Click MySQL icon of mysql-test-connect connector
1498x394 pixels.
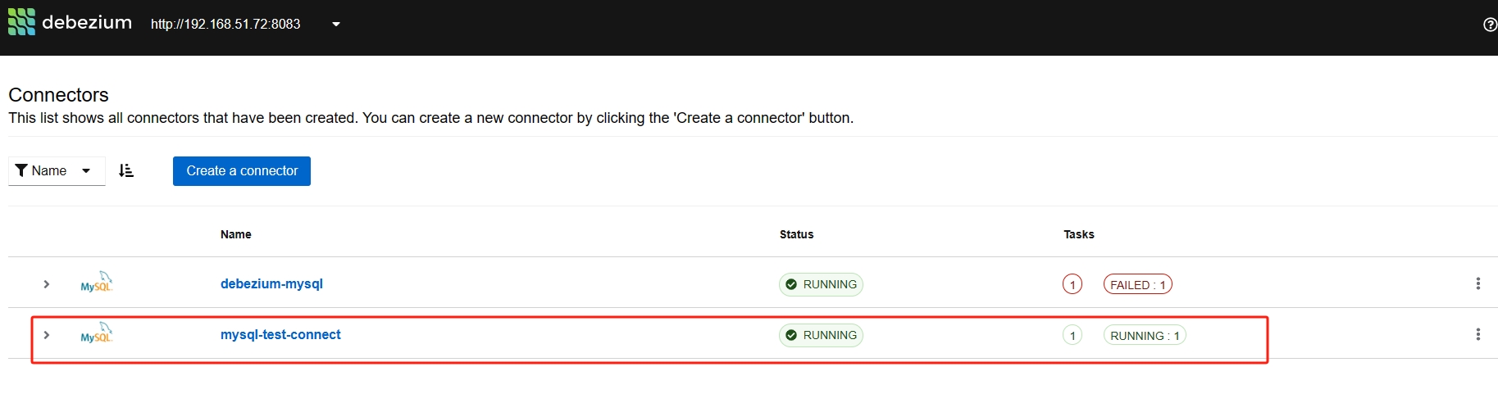(x=96, y=333)
